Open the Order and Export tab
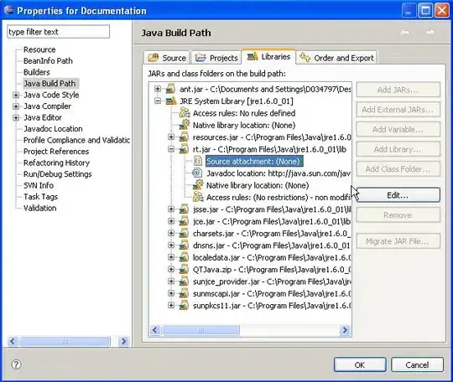This screenshot has height=382, width=453. coord(336,58)
